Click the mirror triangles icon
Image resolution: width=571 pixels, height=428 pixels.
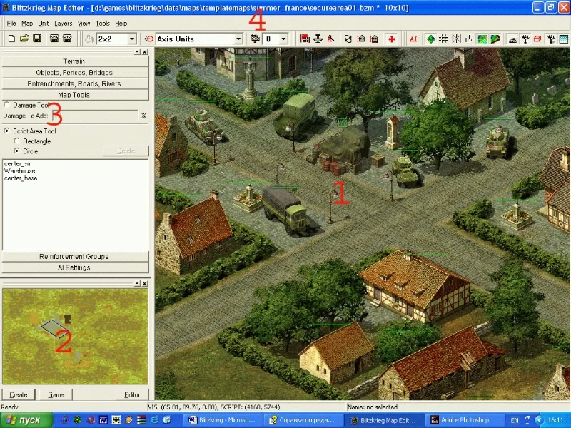(x=456, y=39)
